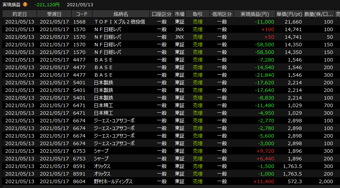Click the 数量 column header
Screen dimensions: 340x188
[319, 14]
